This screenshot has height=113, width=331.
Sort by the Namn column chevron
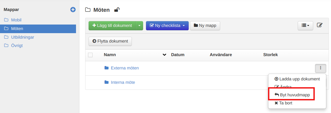pos(164,55)
